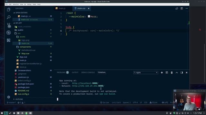Switch to the Debug Console panel tab
The height and width of the screenshot is (115, 206).
88,73
